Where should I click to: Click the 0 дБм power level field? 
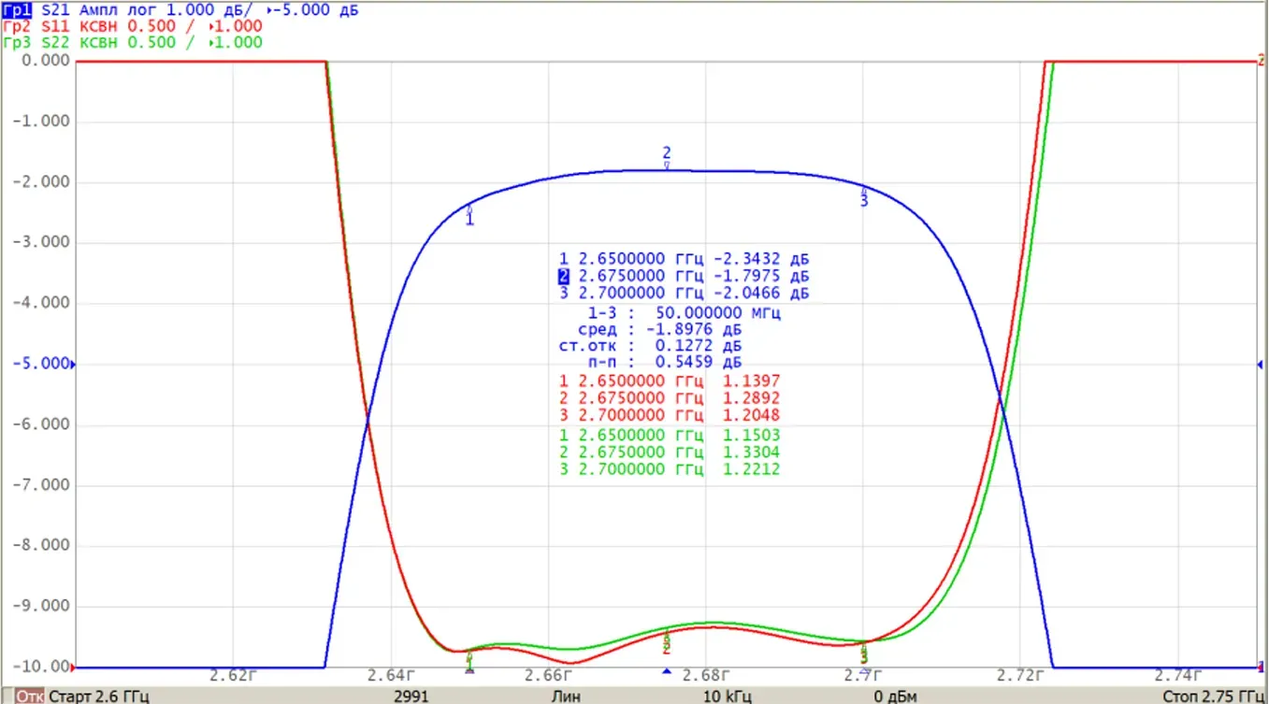pos(895,697)
